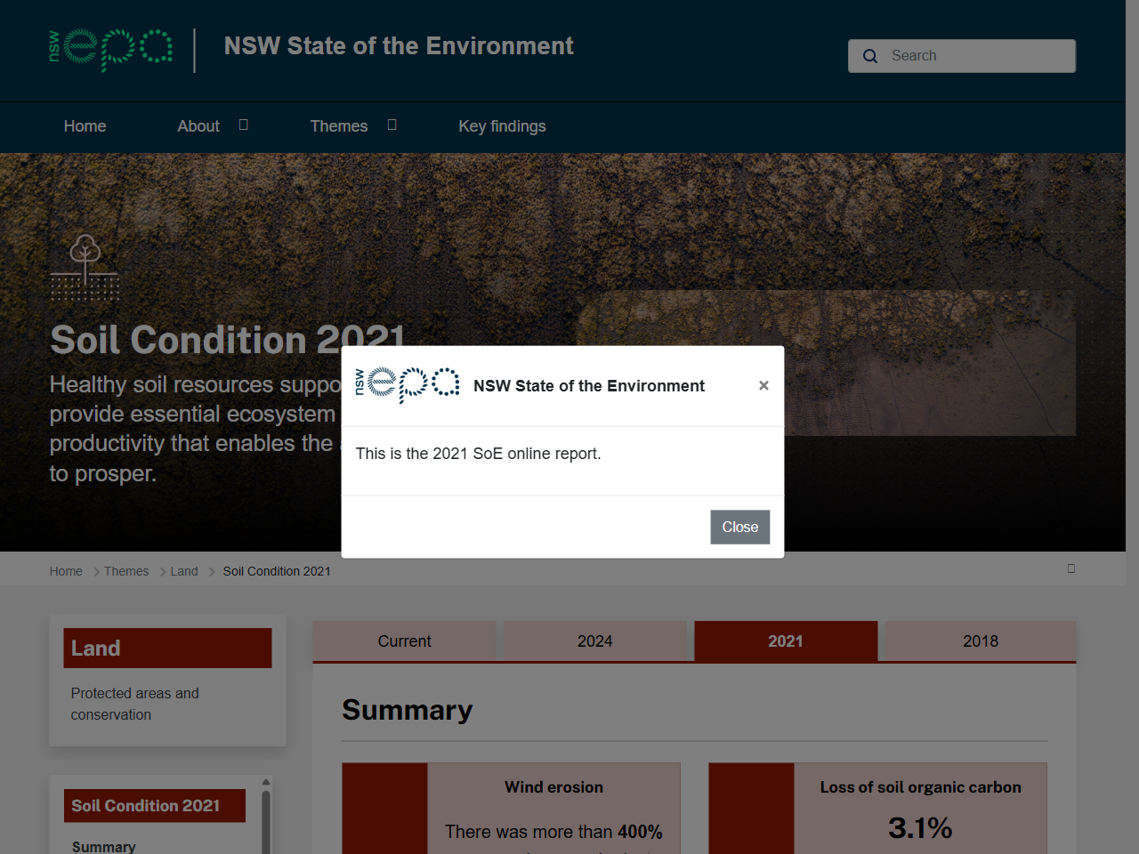Dismiss the dialog using the X icon
Screen dimensions: 1139x854
[763, 385]
